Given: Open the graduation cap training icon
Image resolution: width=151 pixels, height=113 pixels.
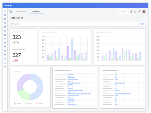Looking at the screenshot, I should click(x=5, y=55).
